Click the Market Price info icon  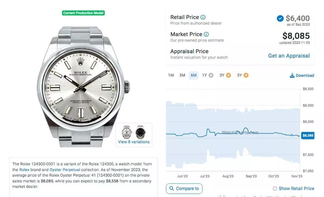[x=206, y=34]
